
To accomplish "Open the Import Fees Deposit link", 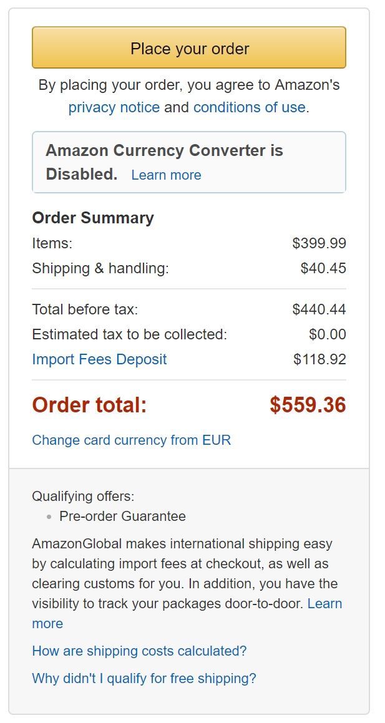I will (x=100, y=359).
